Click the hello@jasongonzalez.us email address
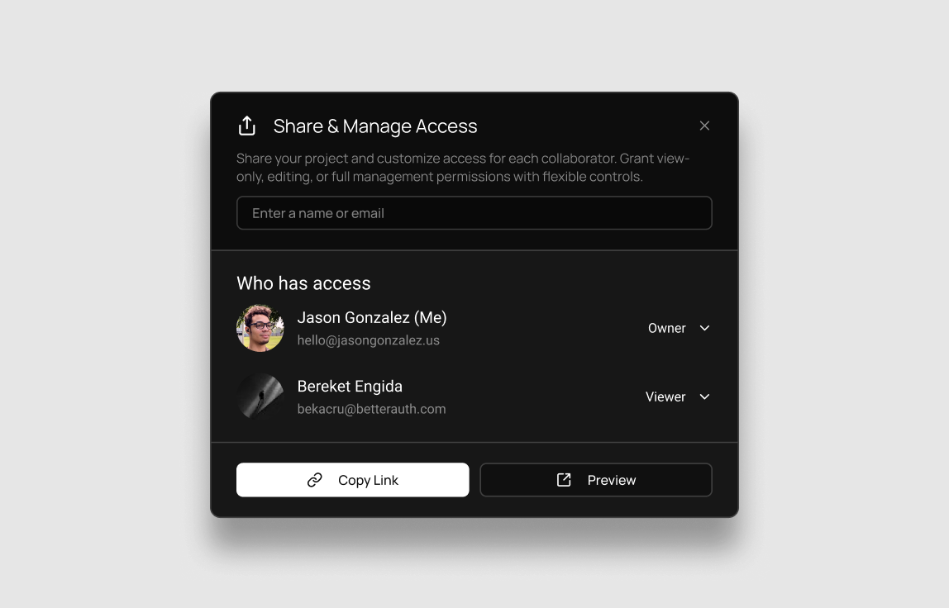The width and height of the screenshot is (949, 608). click(x=369, y=340)
